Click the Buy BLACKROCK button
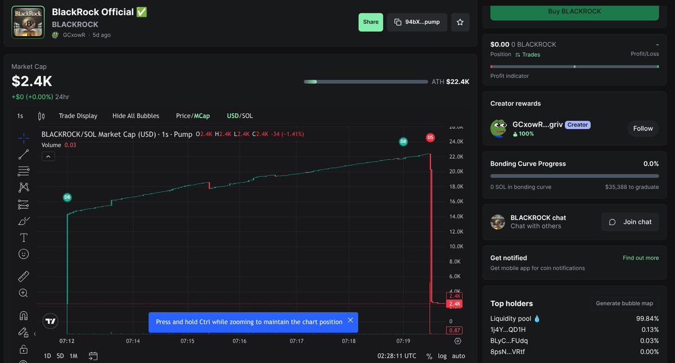The width and height of the screenshot is (675, 363). coord(574,11)
